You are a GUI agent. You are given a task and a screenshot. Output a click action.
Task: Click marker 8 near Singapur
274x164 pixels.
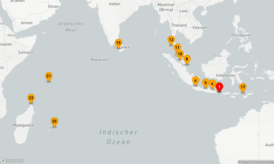(187, 59)
